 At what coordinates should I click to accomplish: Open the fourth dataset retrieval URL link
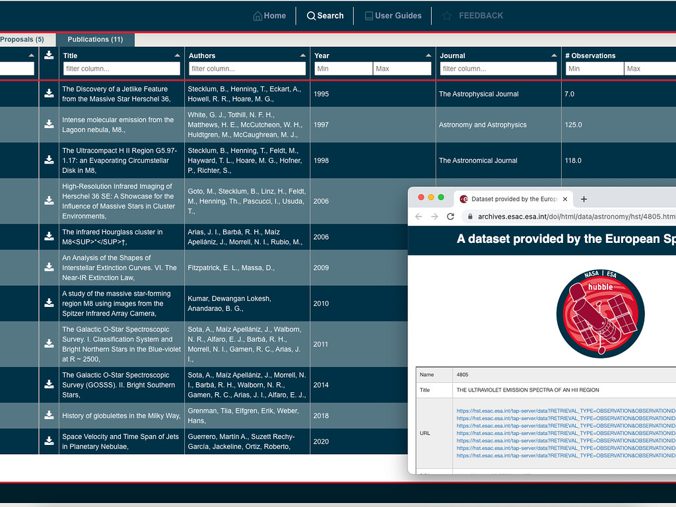566,433
